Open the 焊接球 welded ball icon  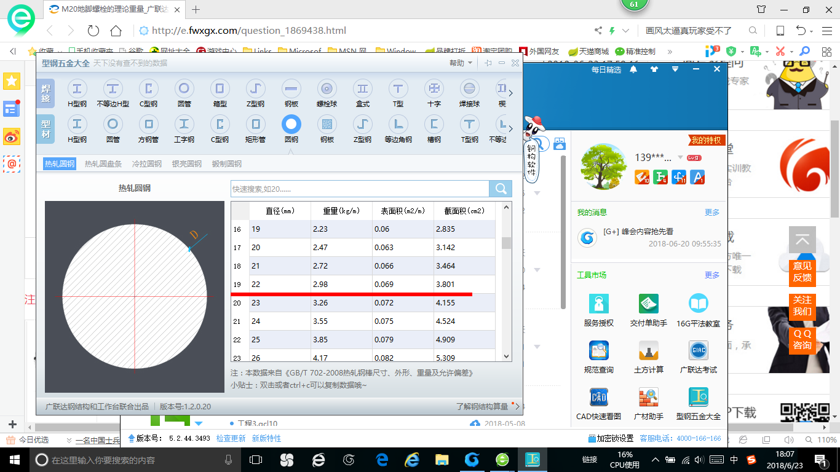click(470, 93)
